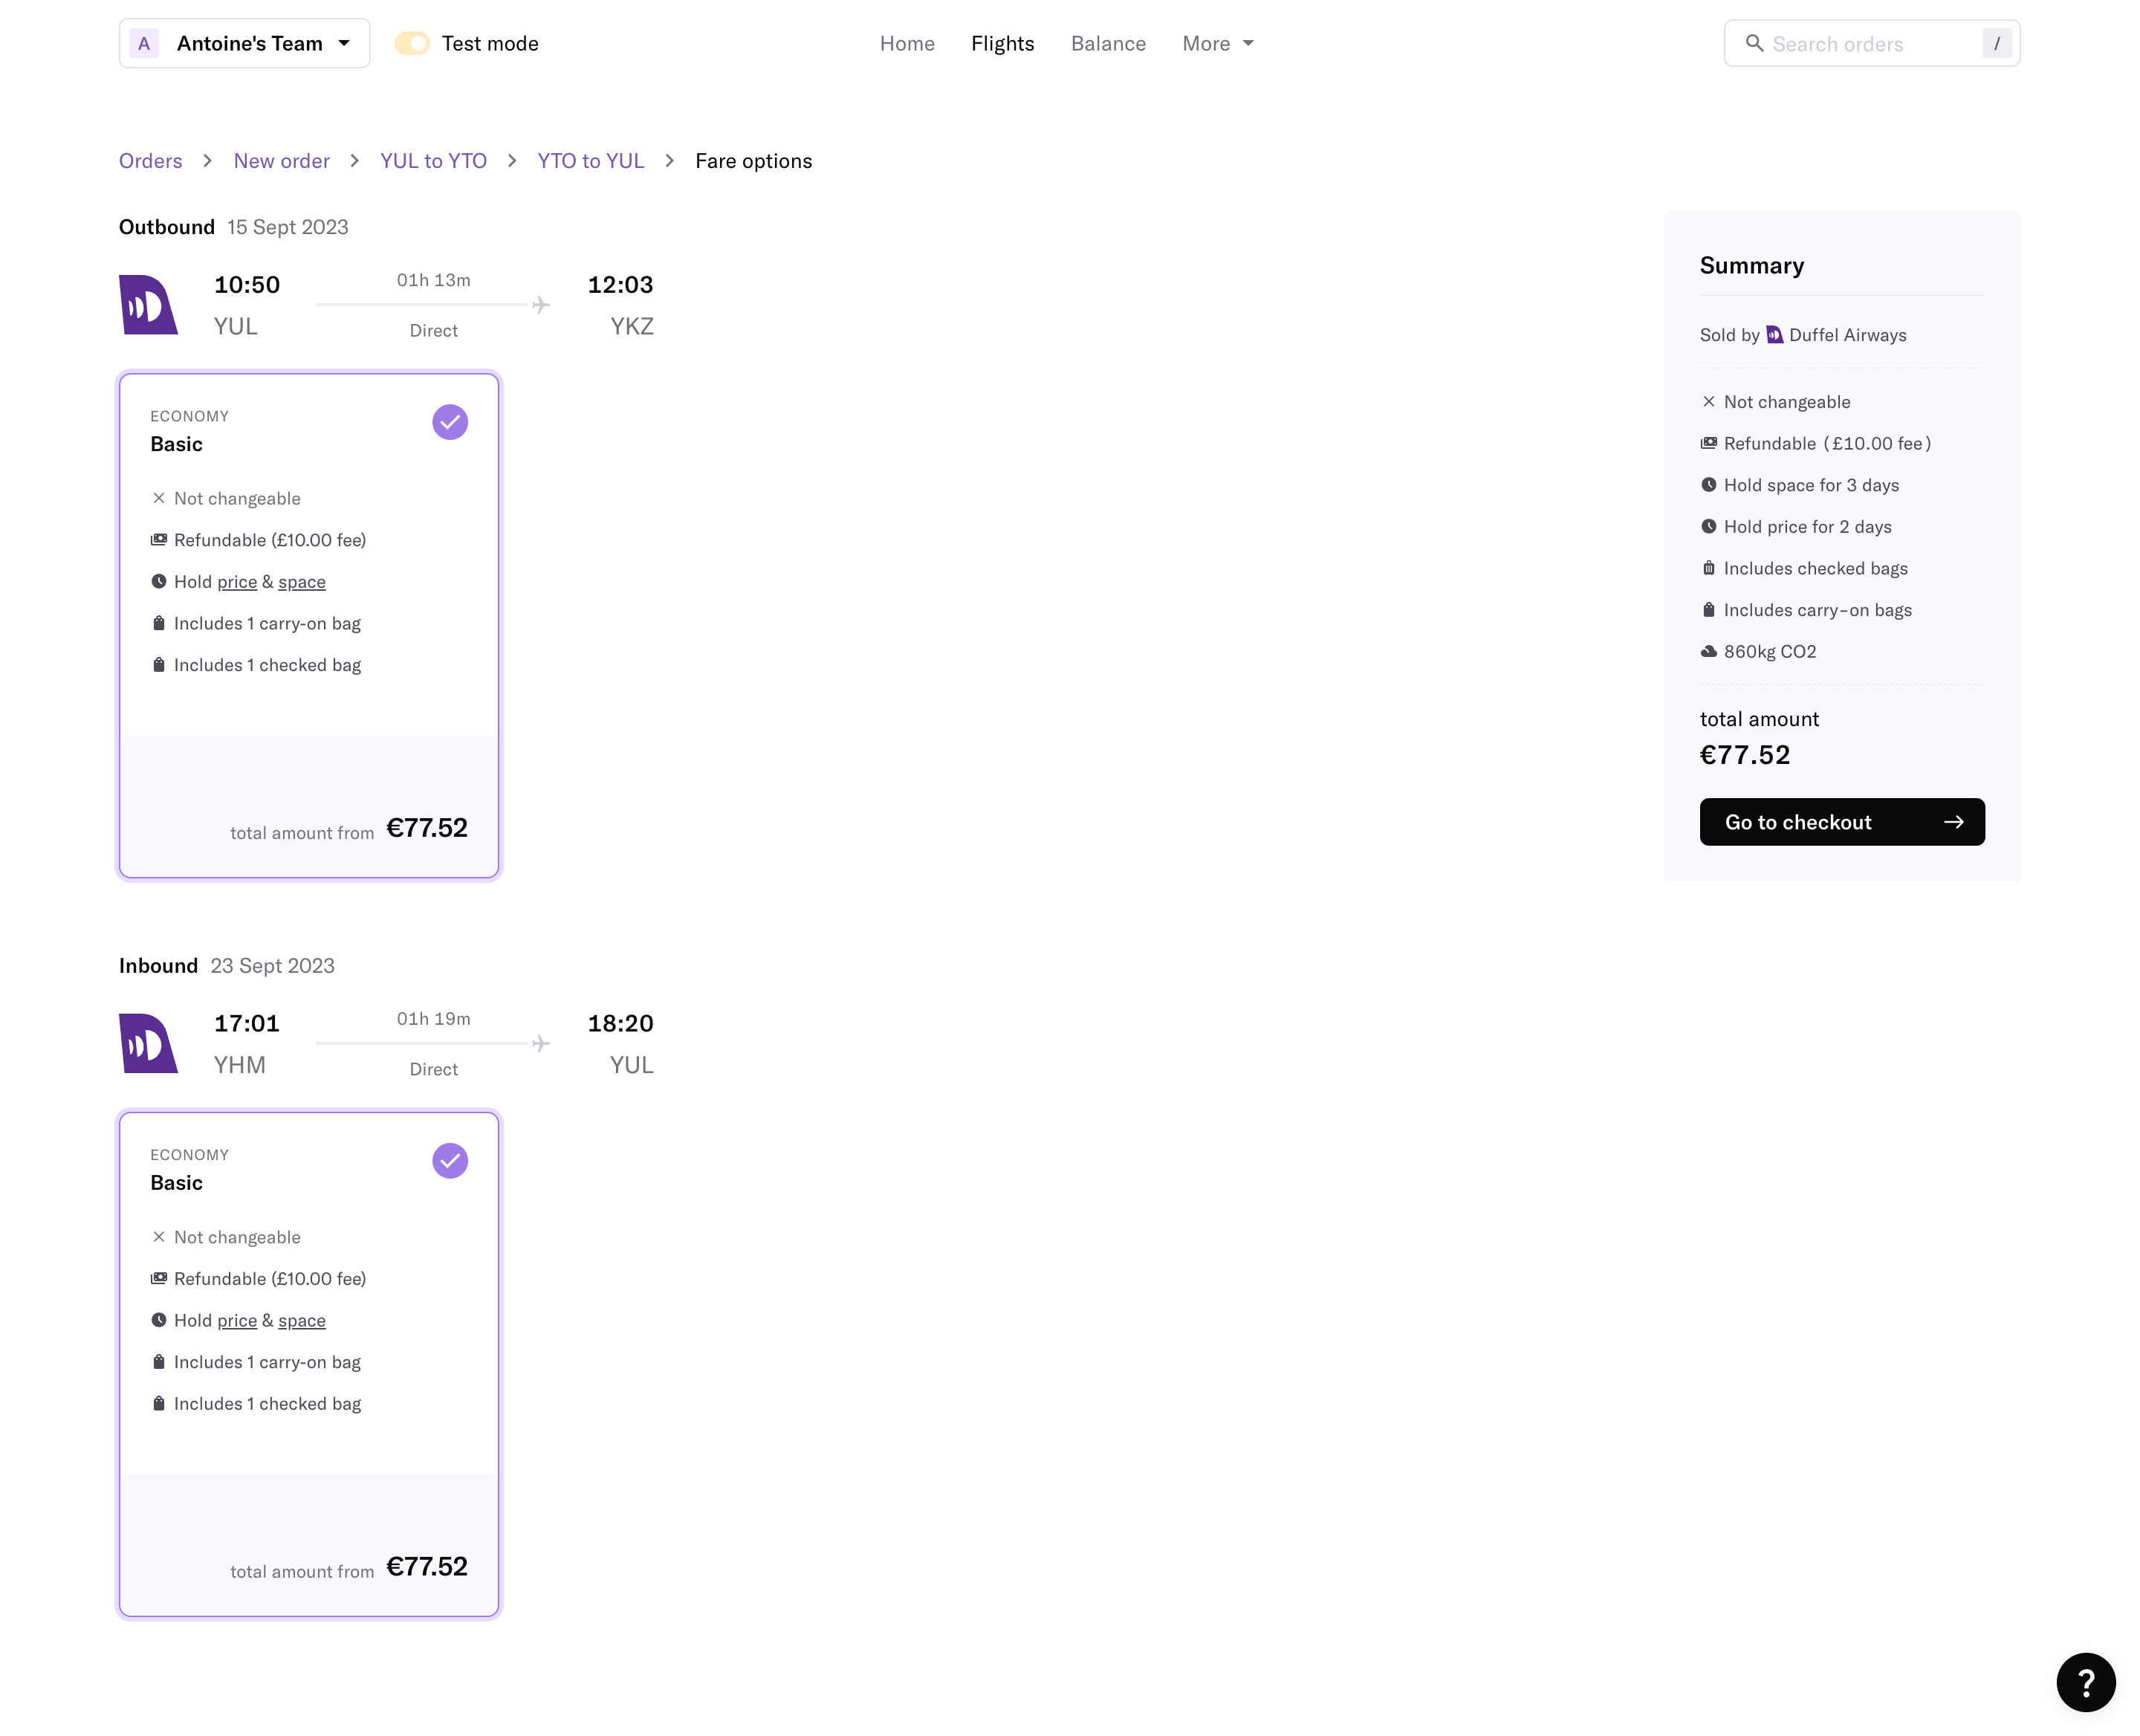This screenshot has width=2140, height=1736.
Task: Go to the Home tab
Action: tap(907, 43)
